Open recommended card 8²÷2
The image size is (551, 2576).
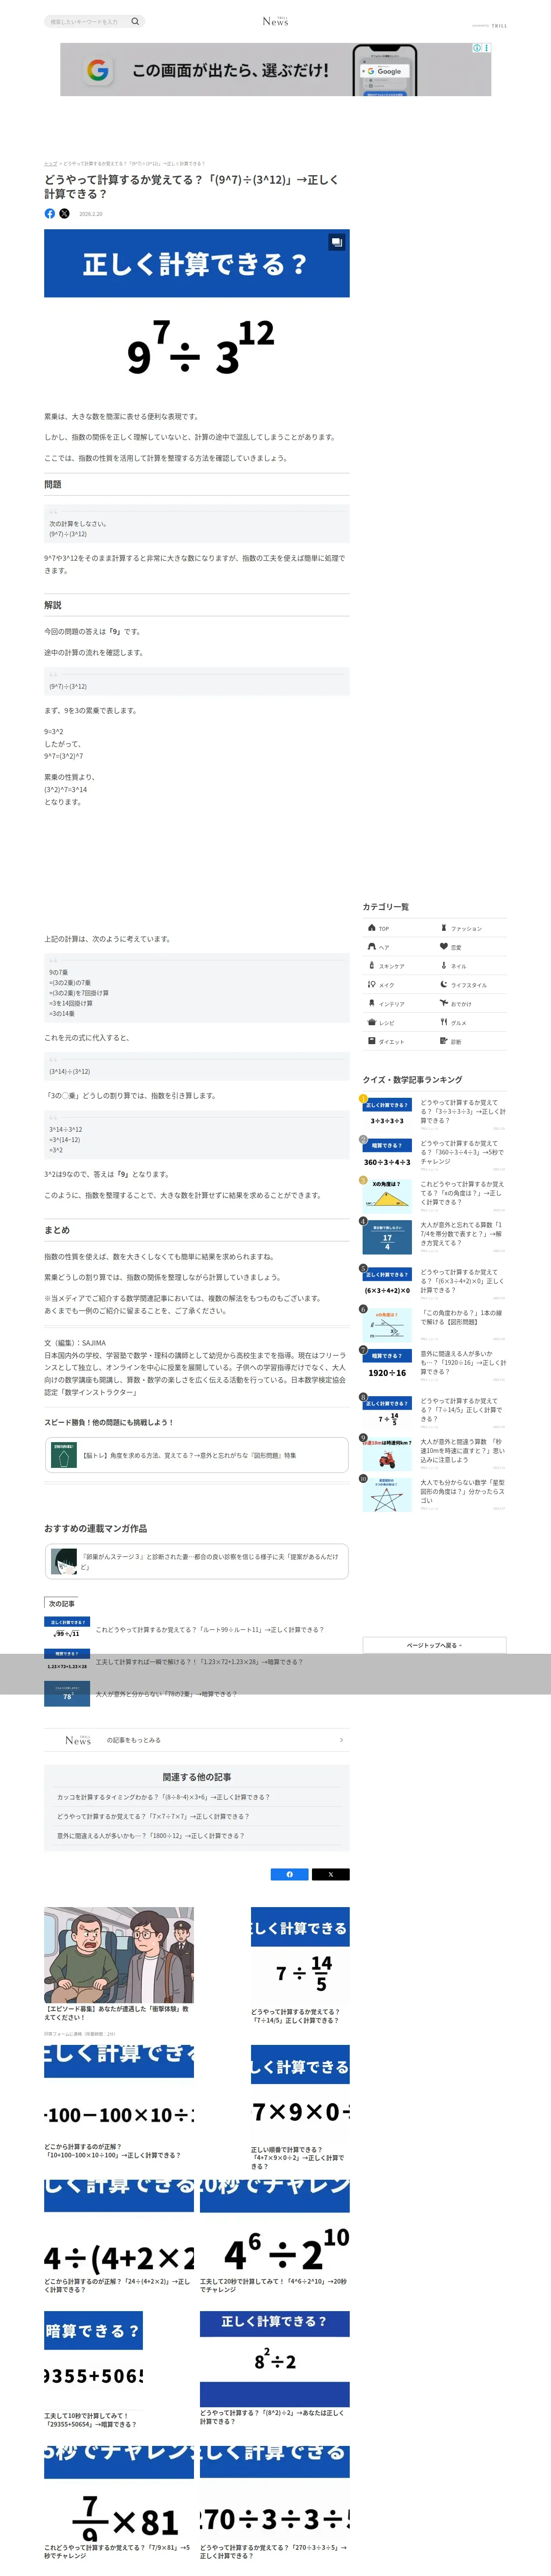[x=274, y=2368]
